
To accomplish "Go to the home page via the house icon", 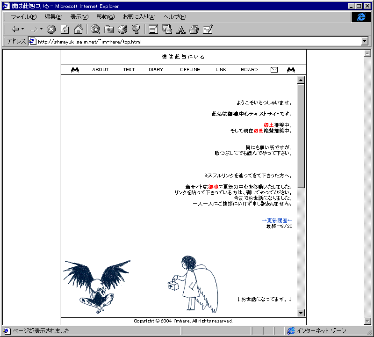I will pyautogui.click(x=78, y=29).
